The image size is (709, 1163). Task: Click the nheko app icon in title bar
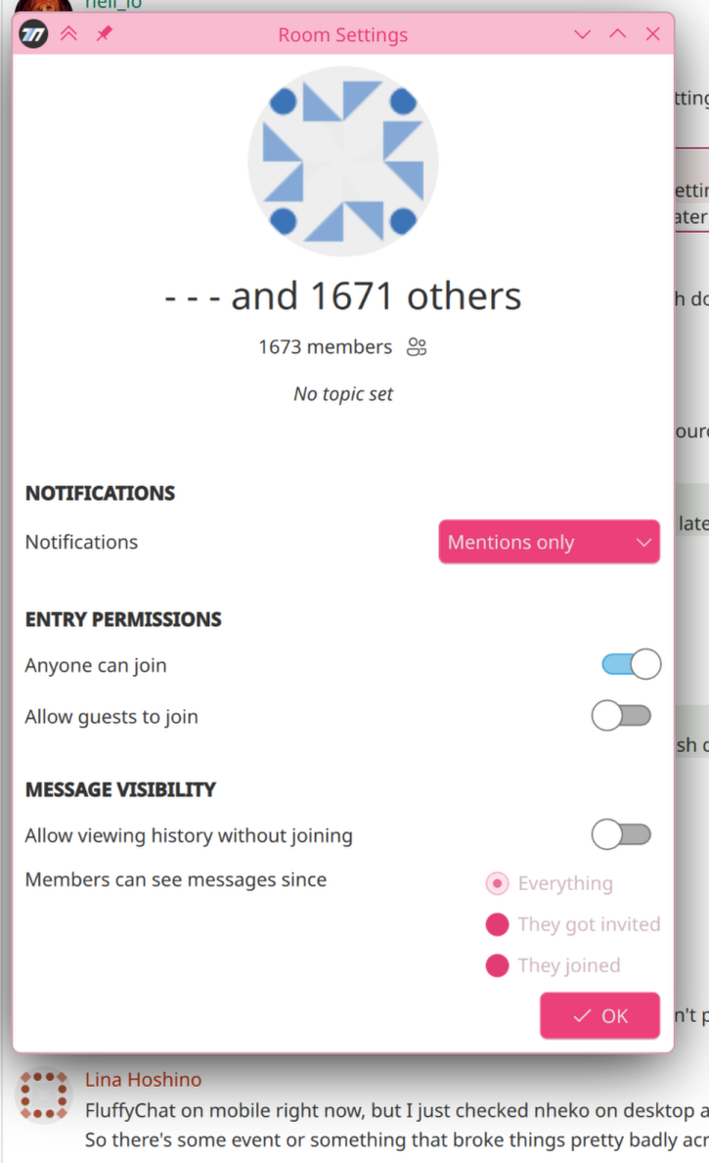[x=34, y=34]
